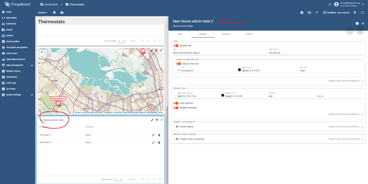
Task: Export the map widget
Action: click(156, 50)
